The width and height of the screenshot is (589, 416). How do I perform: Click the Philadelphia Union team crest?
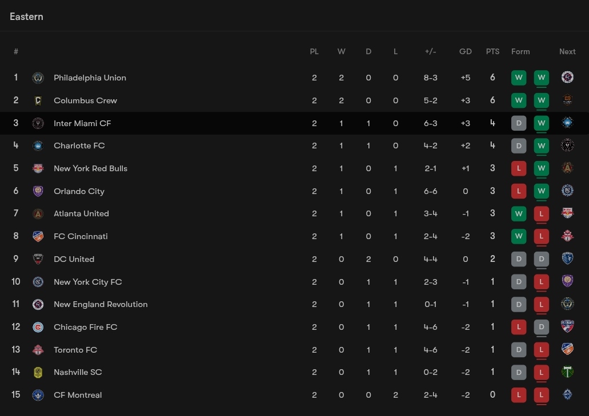pyautogui.click(x=38, y=78)
